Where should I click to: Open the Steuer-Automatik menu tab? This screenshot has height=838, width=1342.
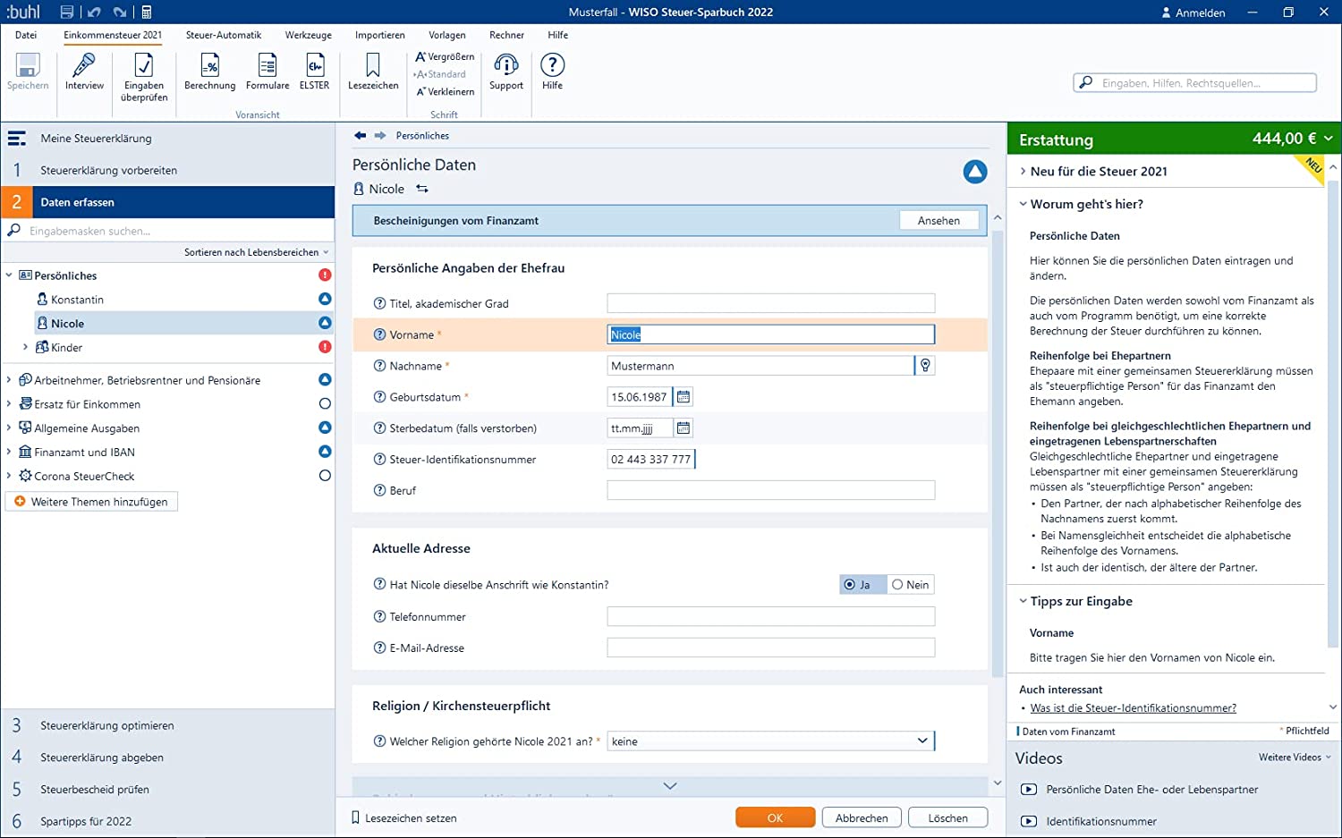point(224,35)
